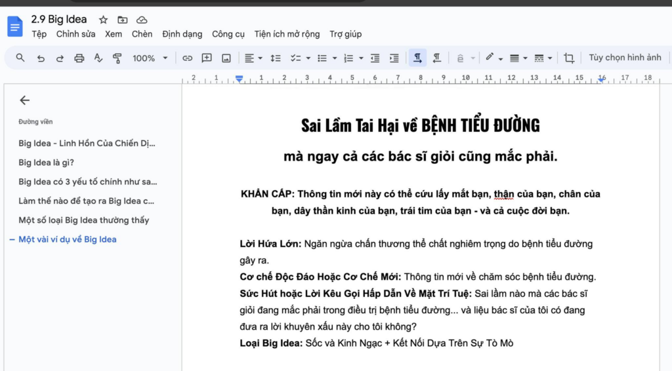
Task: Insert a link
Action: coord(187,58)
